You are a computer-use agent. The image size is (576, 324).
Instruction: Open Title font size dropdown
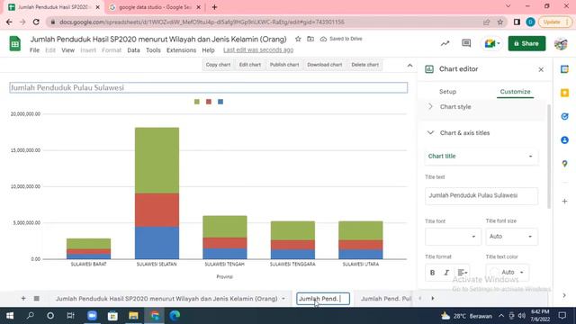tap(511, 237)
